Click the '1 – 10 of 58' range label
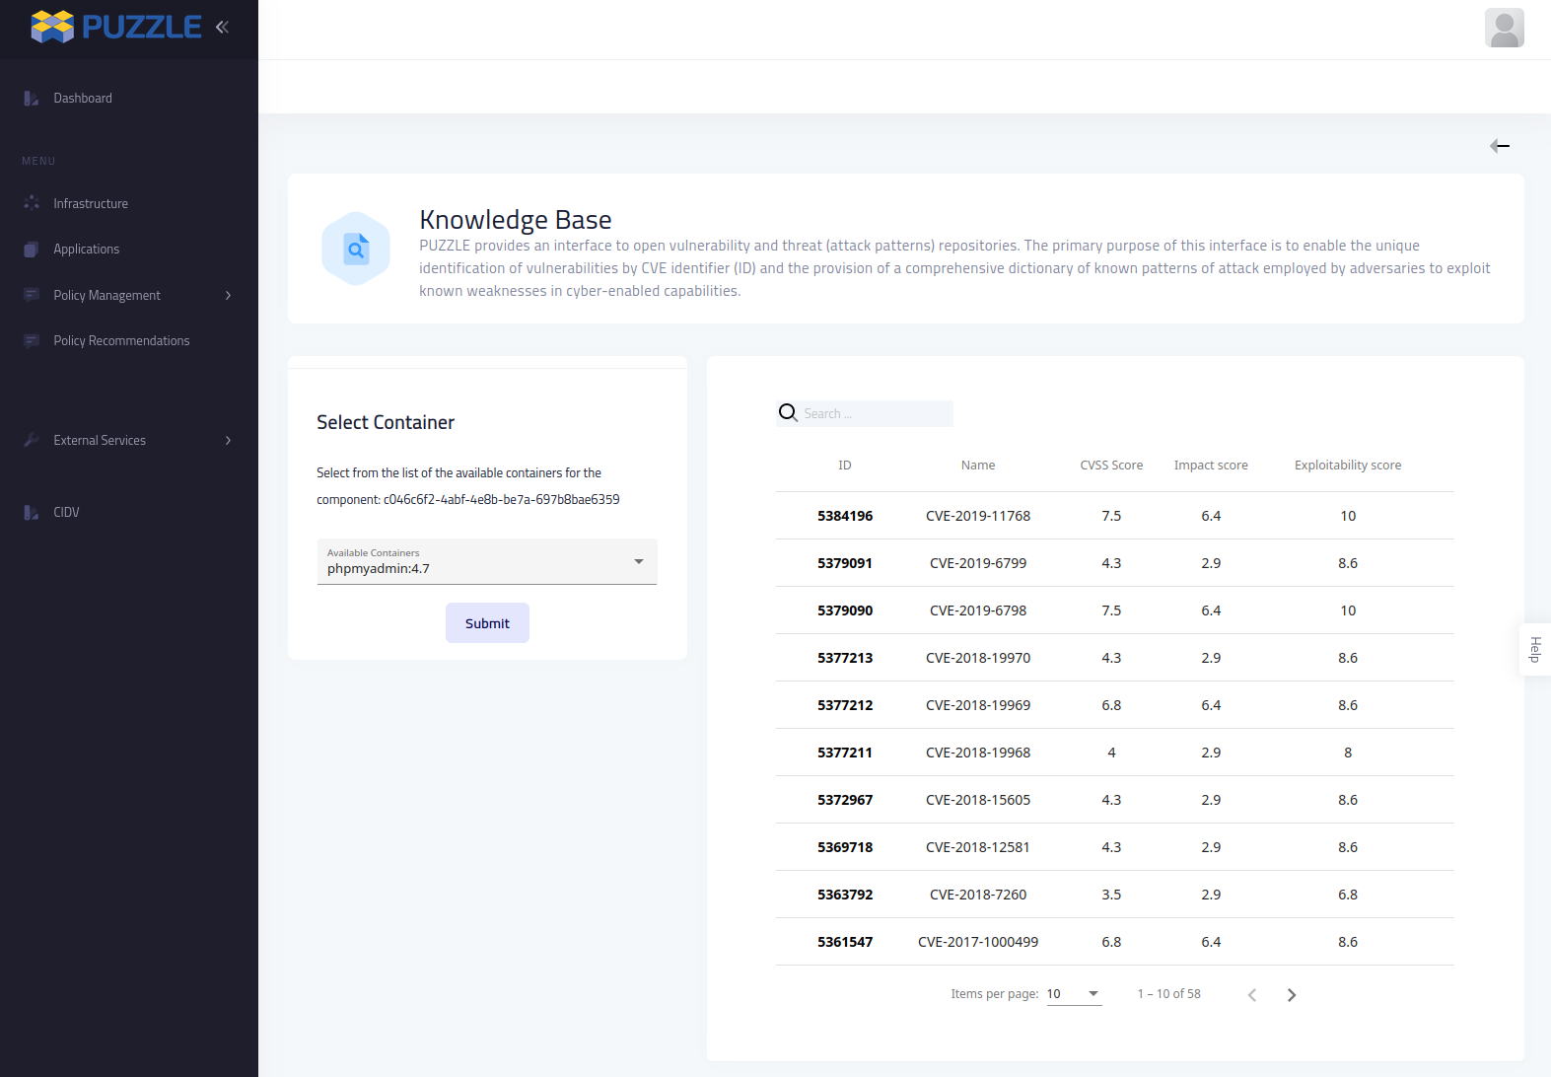Viewport: 1551px width, 1077px height. tap(1168, 994)
